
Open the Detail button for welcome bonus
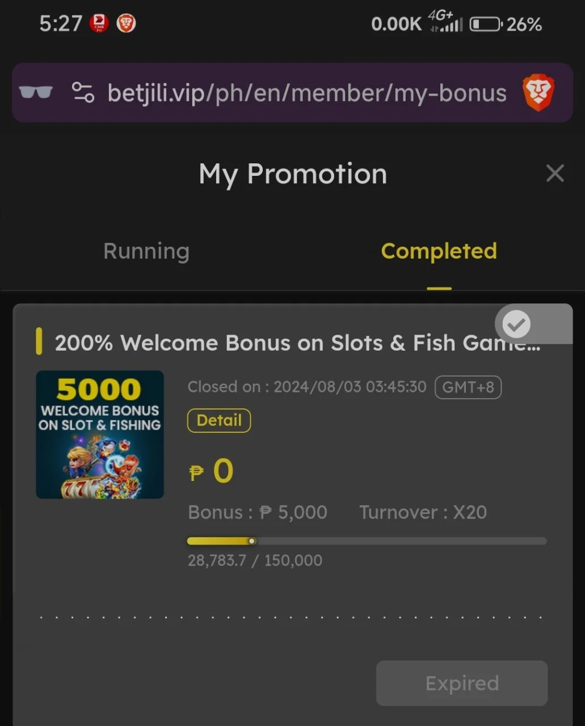pos(219,420)
